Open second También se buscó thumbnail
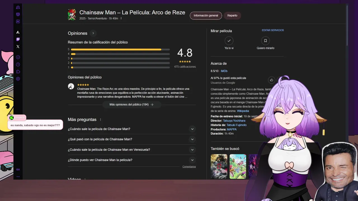 (x=238, y=166)
